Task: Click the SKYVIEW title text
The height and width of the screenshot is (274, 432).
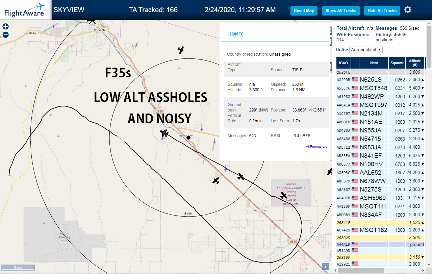Action: point(69,10)
